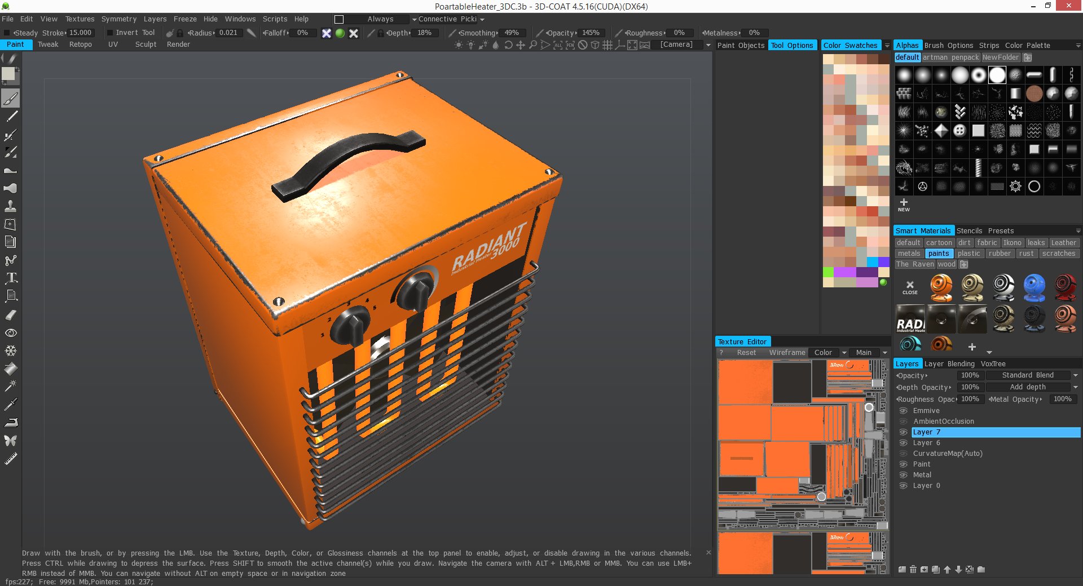Hide the Metal layer via its eye icon
This screenshot has height=586, width=1083.
(x=905, y=475)
